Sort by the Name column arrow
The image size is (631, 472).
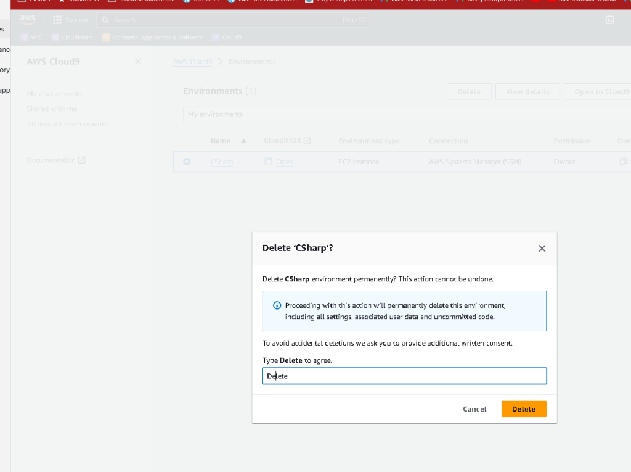coord(243,141)
